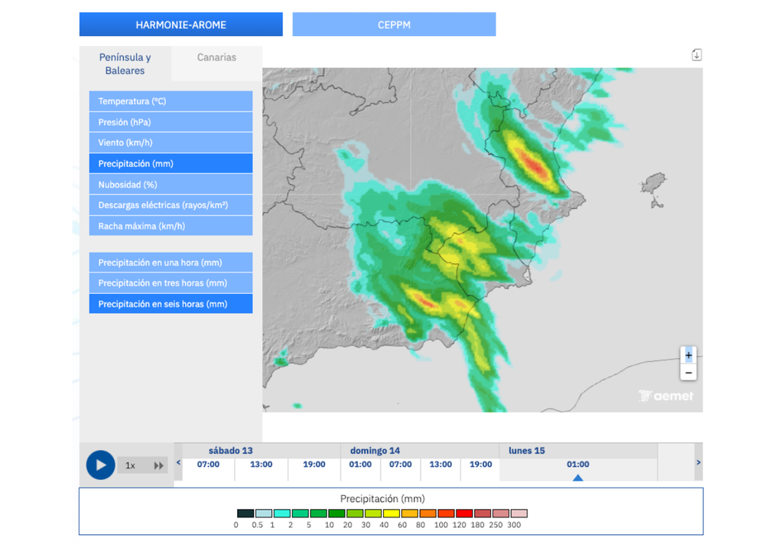Choose Precipitación en una hora
This screenshot has width=783, height=551.
point(171,262)
